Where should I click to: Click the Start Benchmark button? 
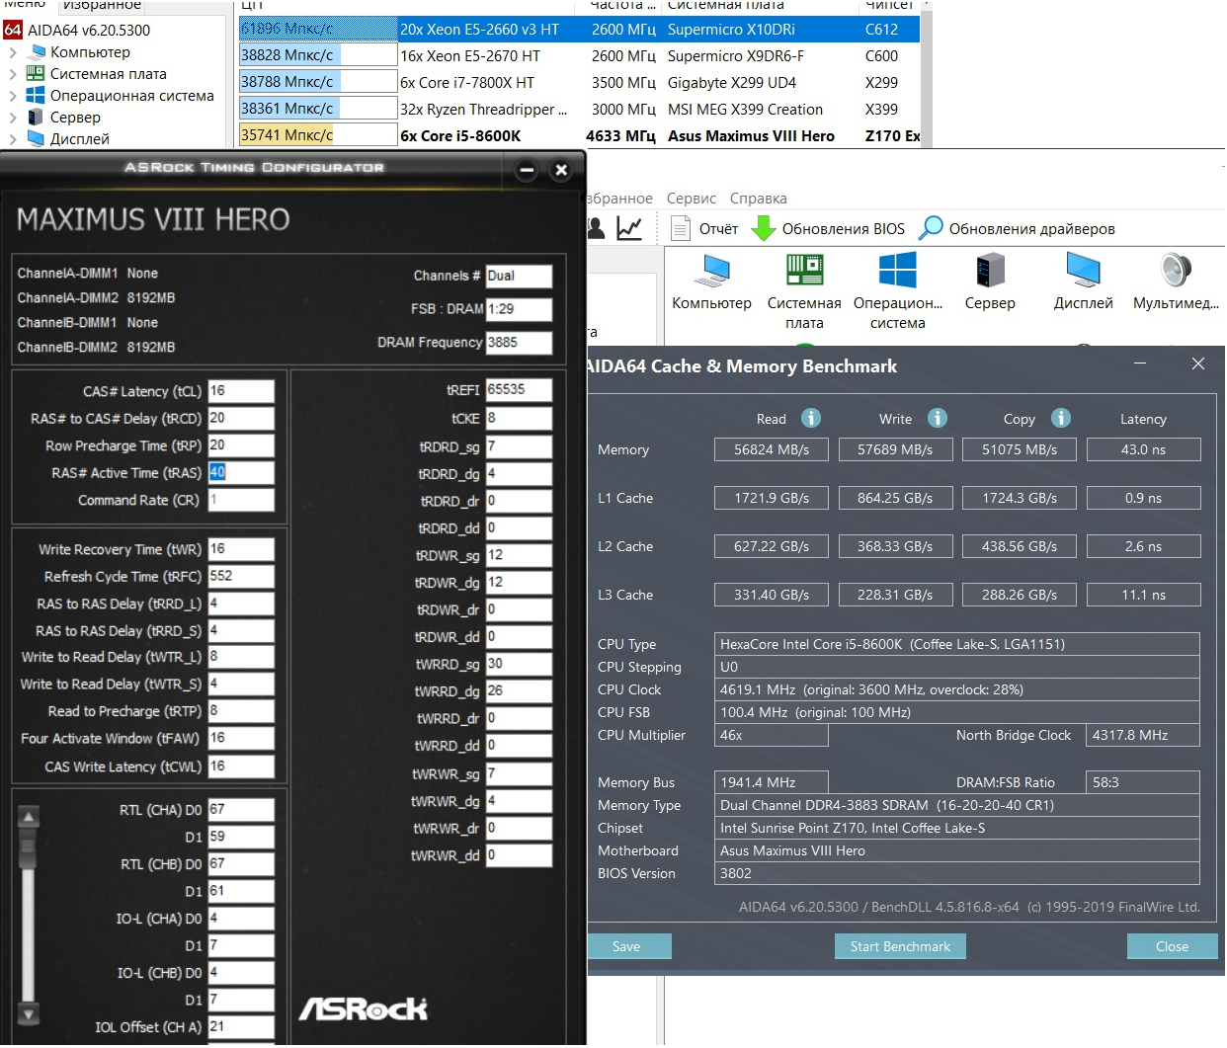(900, 946)
